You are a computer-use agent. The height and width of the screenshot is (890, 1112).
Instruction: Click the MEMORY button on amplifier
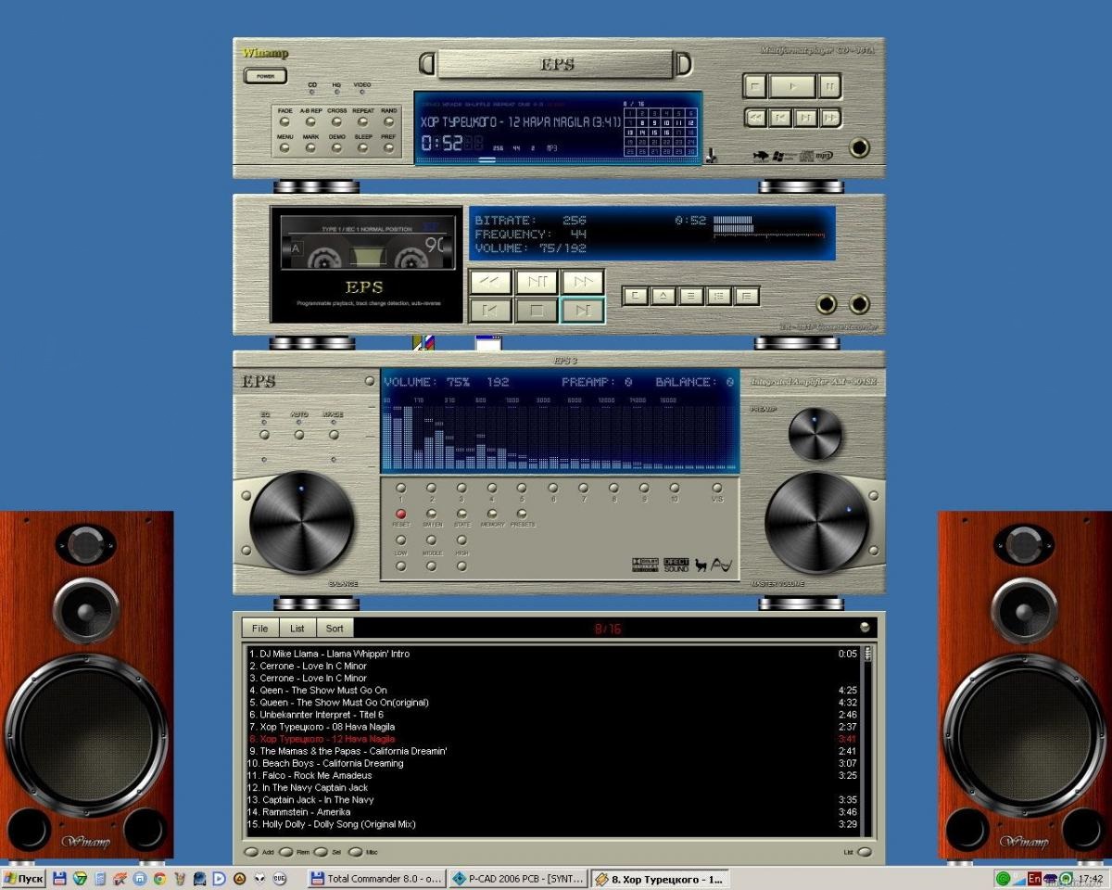tap(492, 514)
